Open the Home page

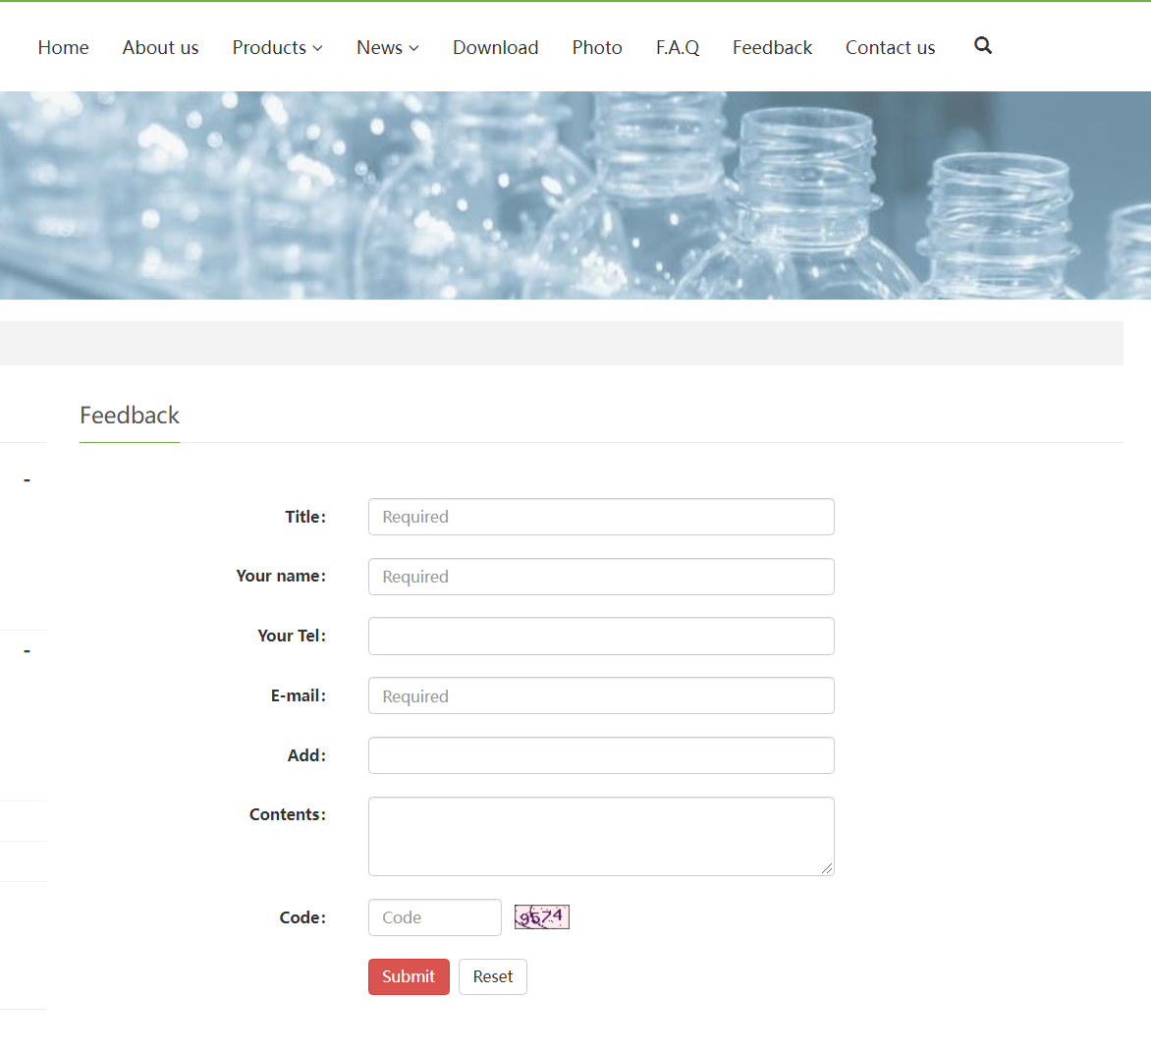[63, 47]
